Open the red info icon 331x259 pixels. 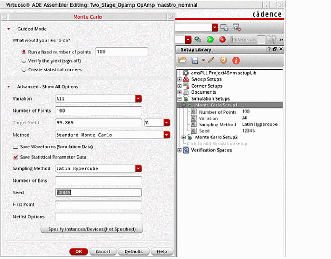coord(236,60)
